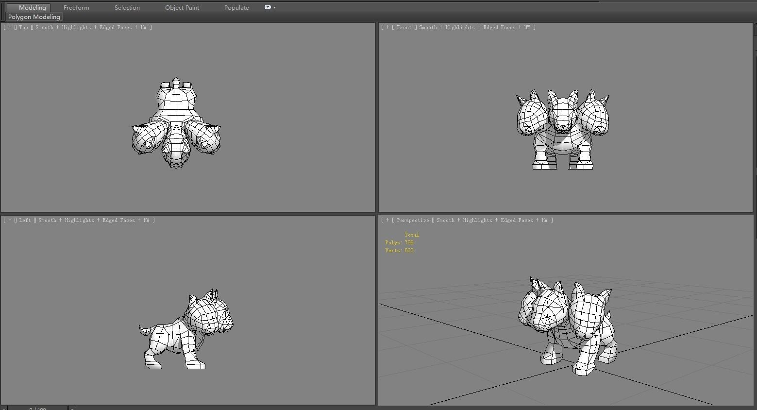Open the [+] general menu of Top viewport

point(10,27)
